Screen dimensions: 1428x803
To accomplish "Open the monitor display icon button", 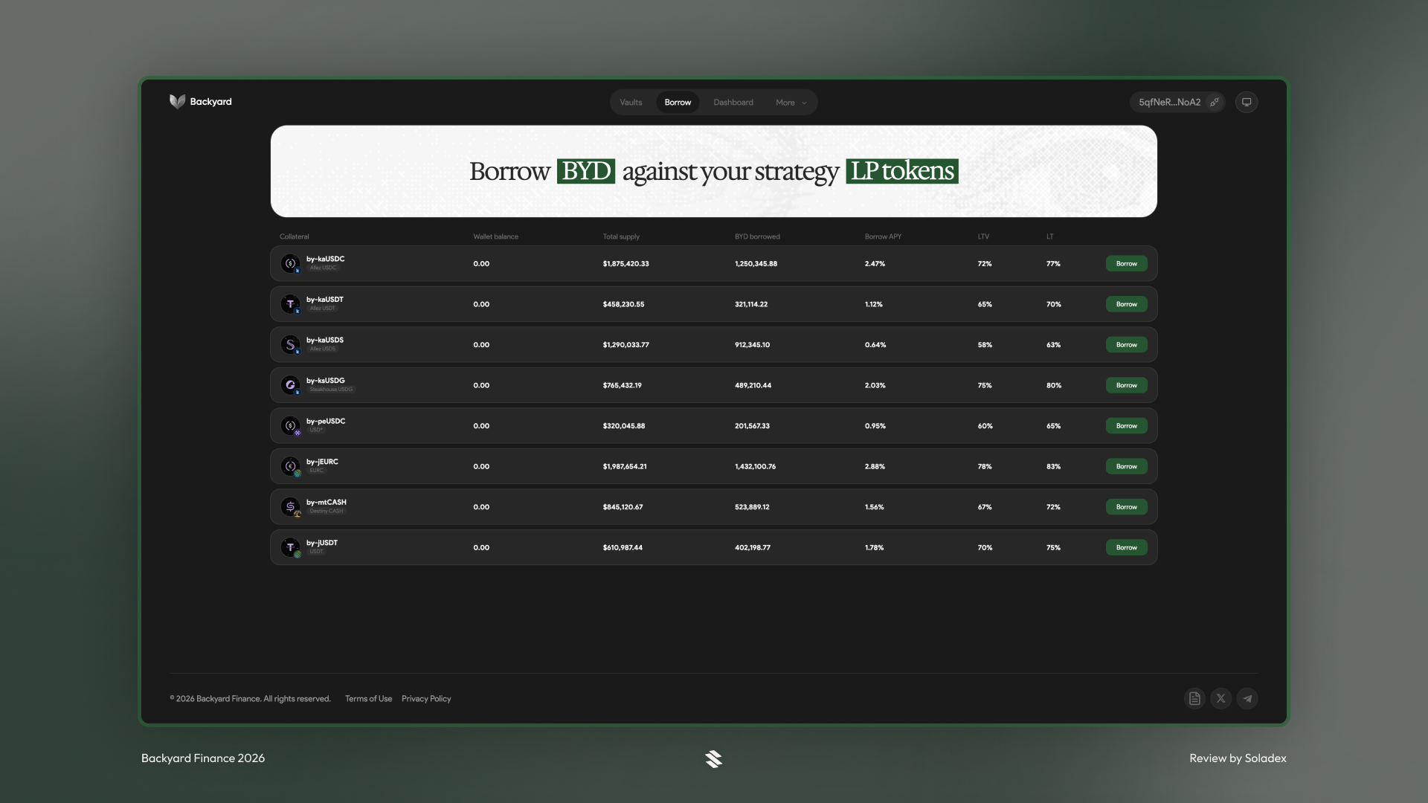I will (1247, 102).
